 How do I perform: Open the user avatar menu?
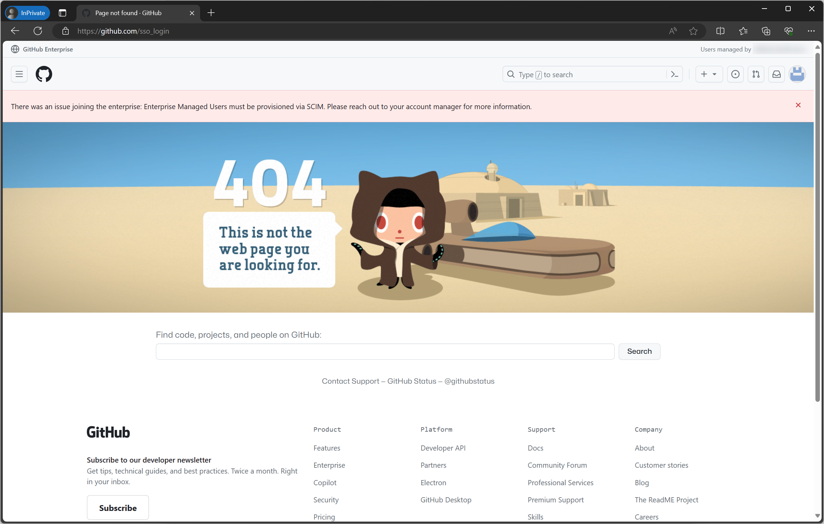[x=797, y=74]
